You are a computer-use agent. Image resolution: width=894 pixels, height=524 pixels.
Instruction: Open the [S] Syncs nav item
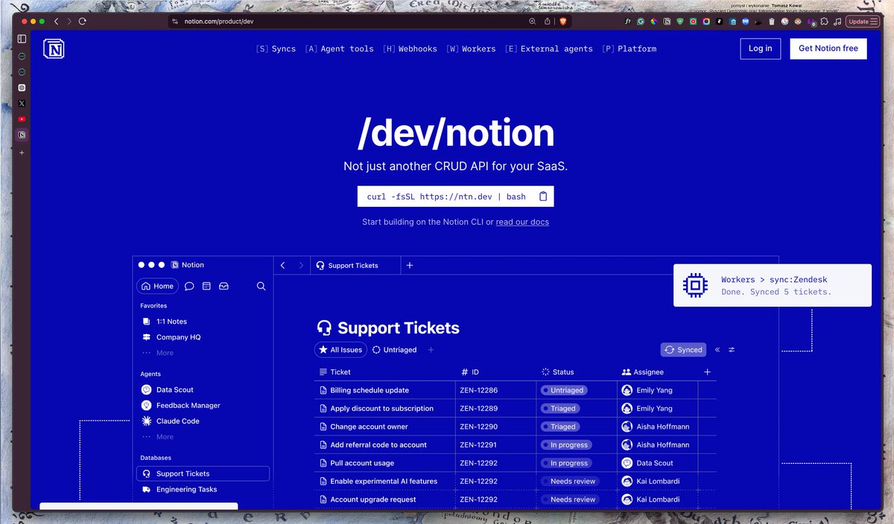[276, 48]
